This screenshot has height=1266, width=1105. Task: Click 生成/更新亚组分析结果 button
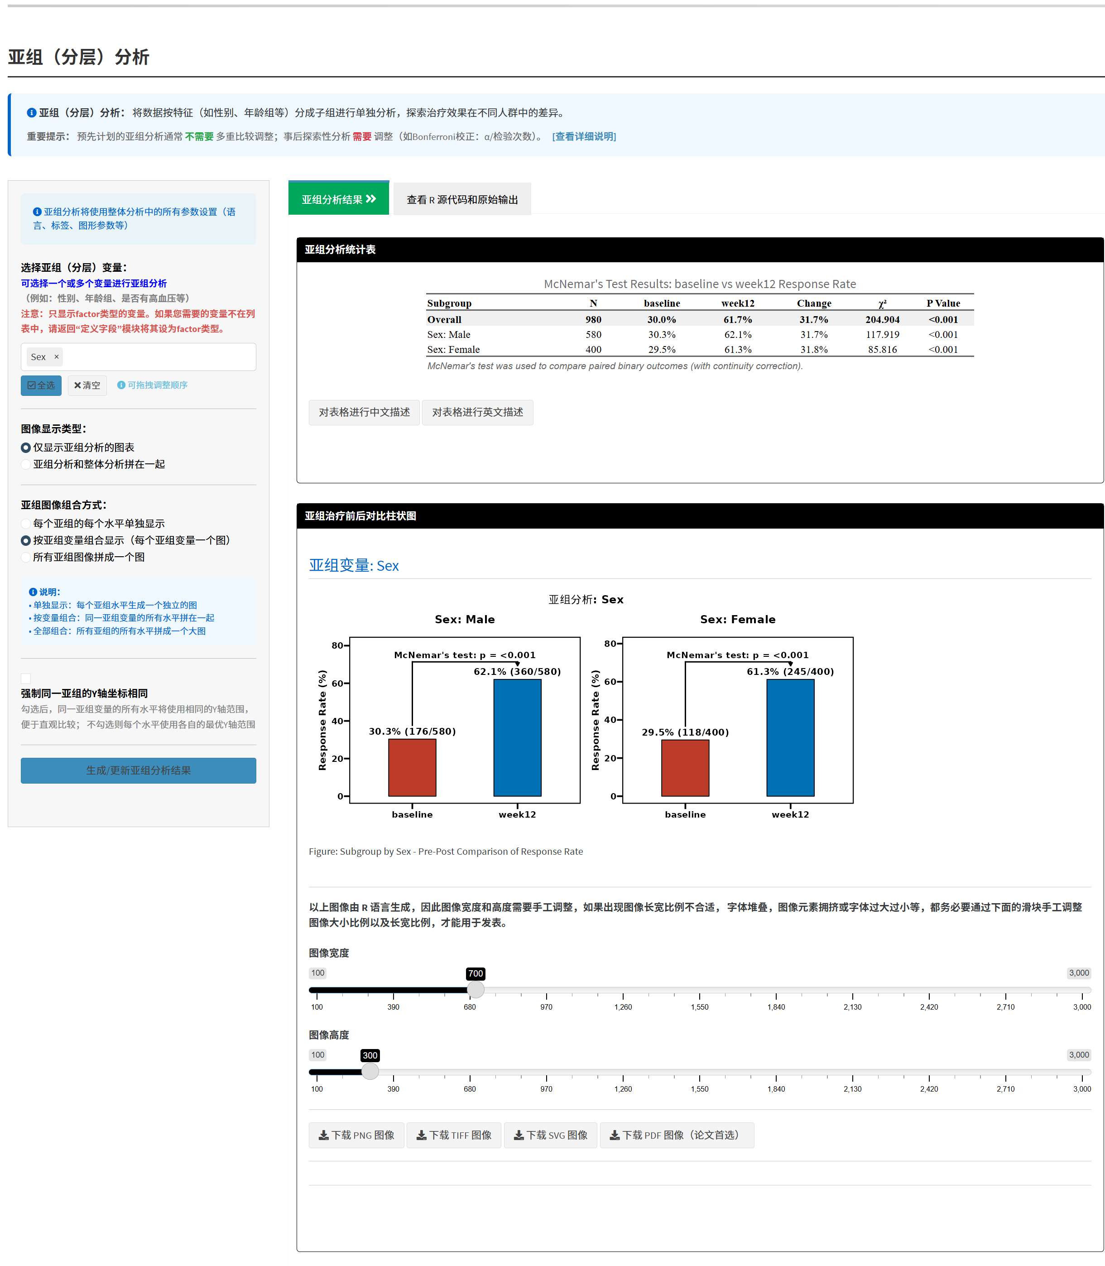(x=138, y=770)
